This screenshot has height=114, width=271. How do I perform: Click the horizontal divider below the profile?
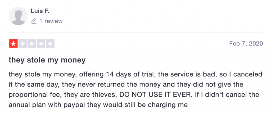(136, 32)
